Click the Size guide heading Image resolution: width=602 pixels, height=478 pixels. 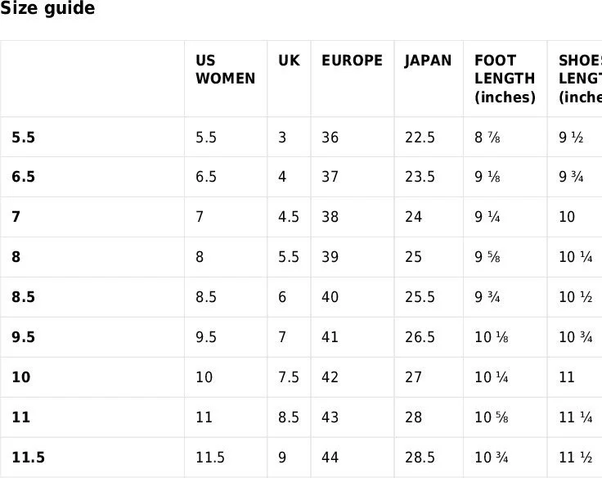47,9
